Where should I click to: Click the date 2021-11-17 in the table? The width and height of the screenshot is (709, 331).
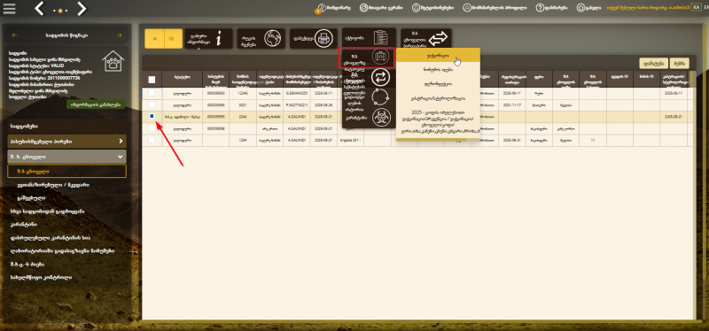click(512, 104)
